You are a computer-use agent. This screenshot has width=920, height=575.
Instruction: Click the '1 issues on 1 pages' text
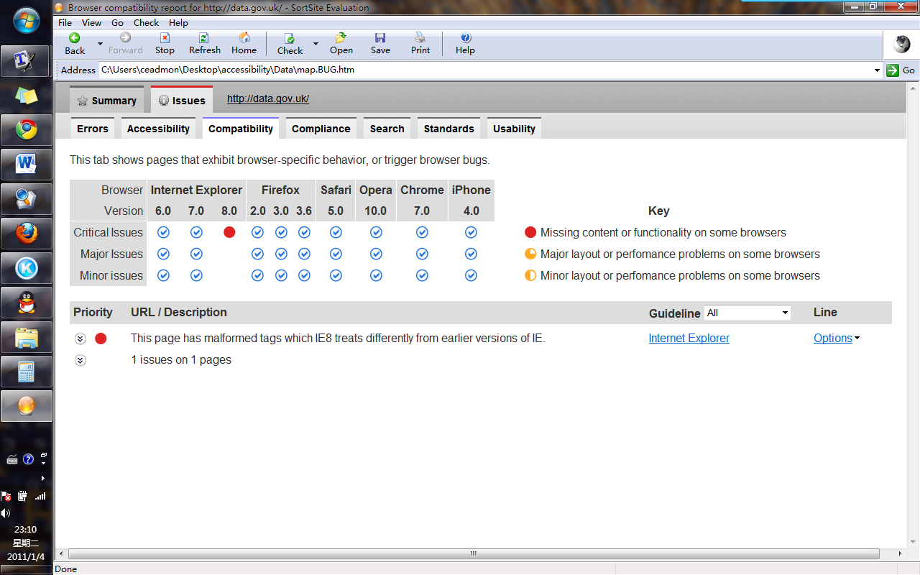pos(181,359)
